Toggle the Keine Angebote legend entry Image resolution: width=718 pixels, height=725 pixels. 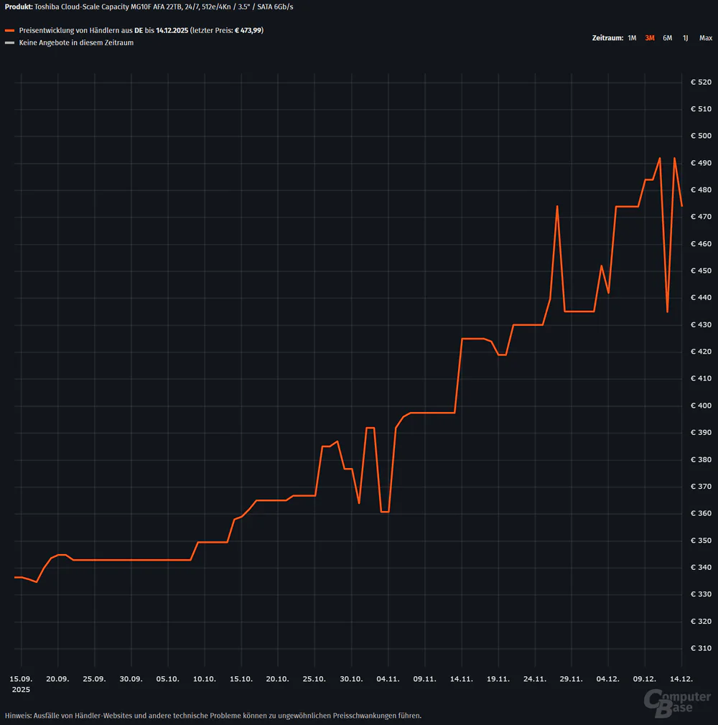pos(76,43)
